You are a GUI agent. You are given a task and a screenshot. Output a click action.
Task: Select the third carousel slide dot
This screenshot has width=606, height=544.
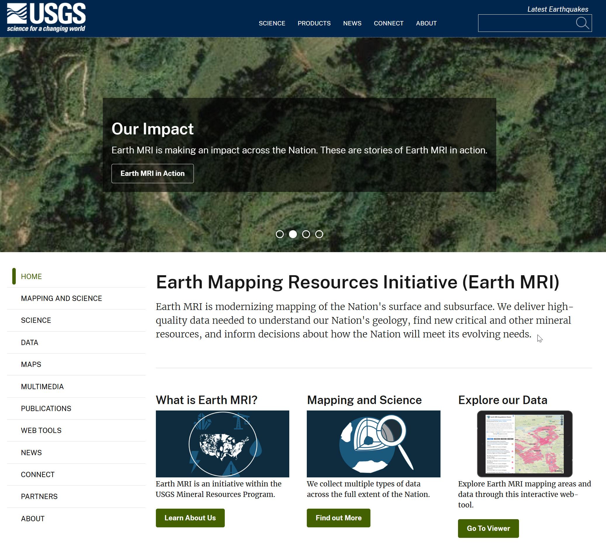[306, 234]
